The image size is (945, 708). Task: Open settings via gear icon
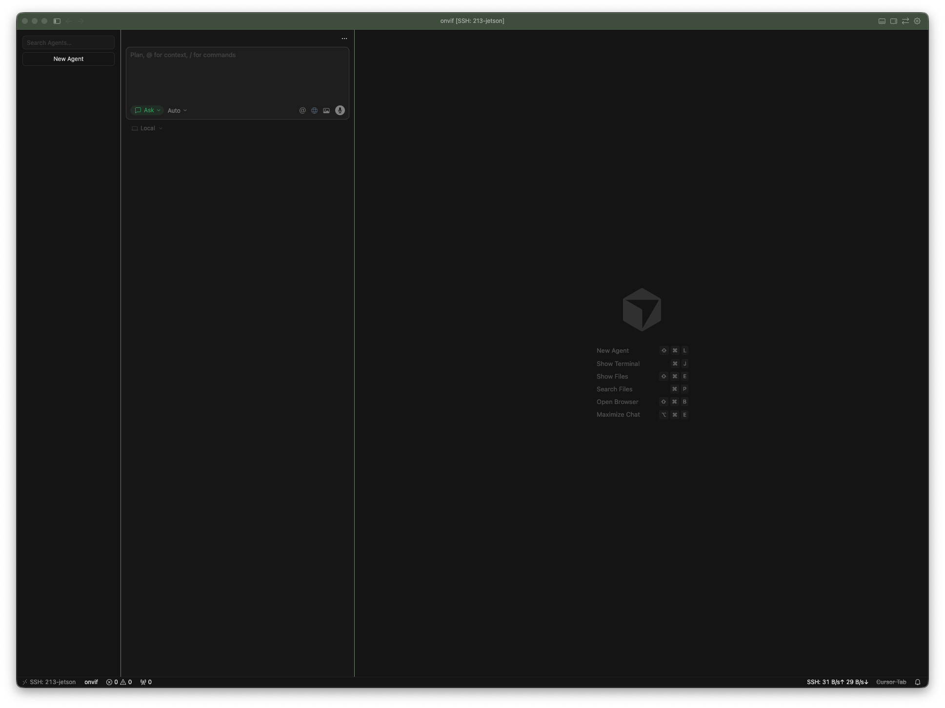pyautogui.click(x=917, y=21)
